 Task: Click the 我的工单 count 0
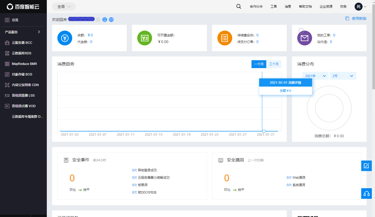pos(334,35)
